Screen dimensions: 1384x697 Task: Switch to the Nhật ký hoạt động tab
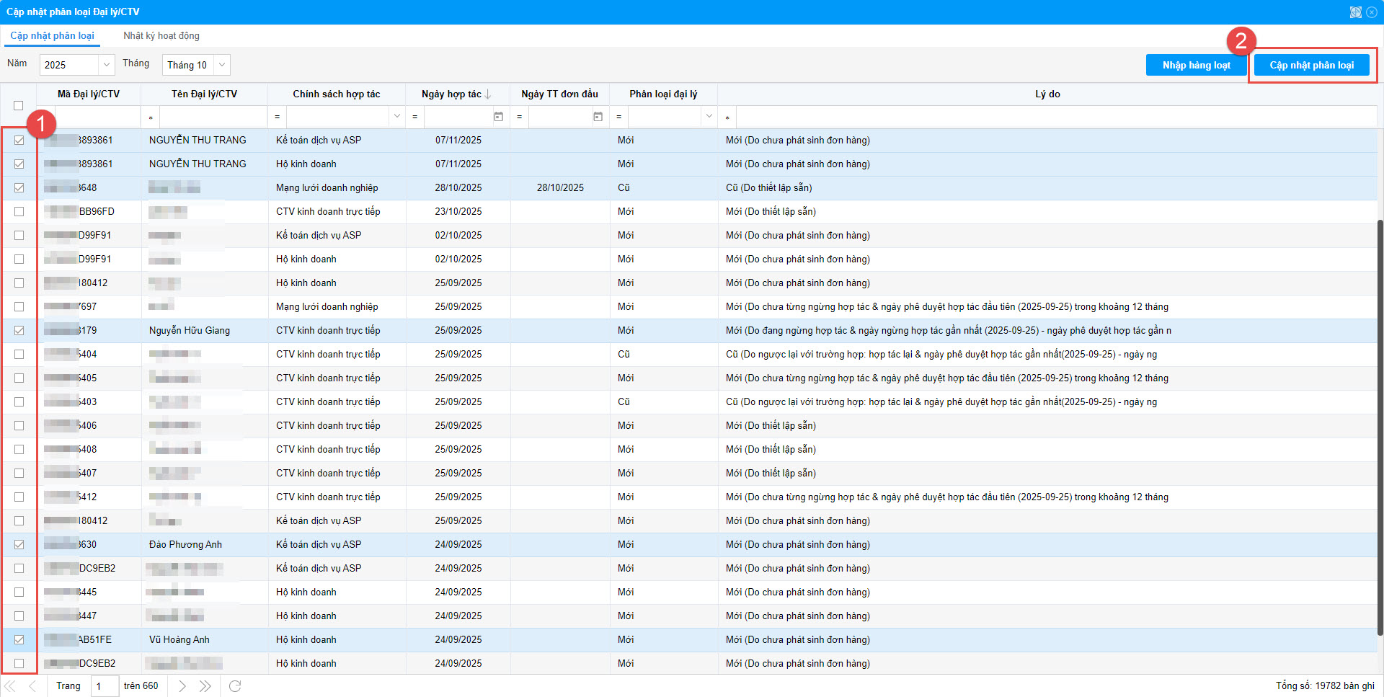click(x=161, y=36)
